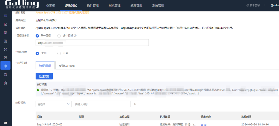The width and height of the screenshot is (279, 126).
Task: Switch to the 验证漏洞 tab
Action: [45, 66]
